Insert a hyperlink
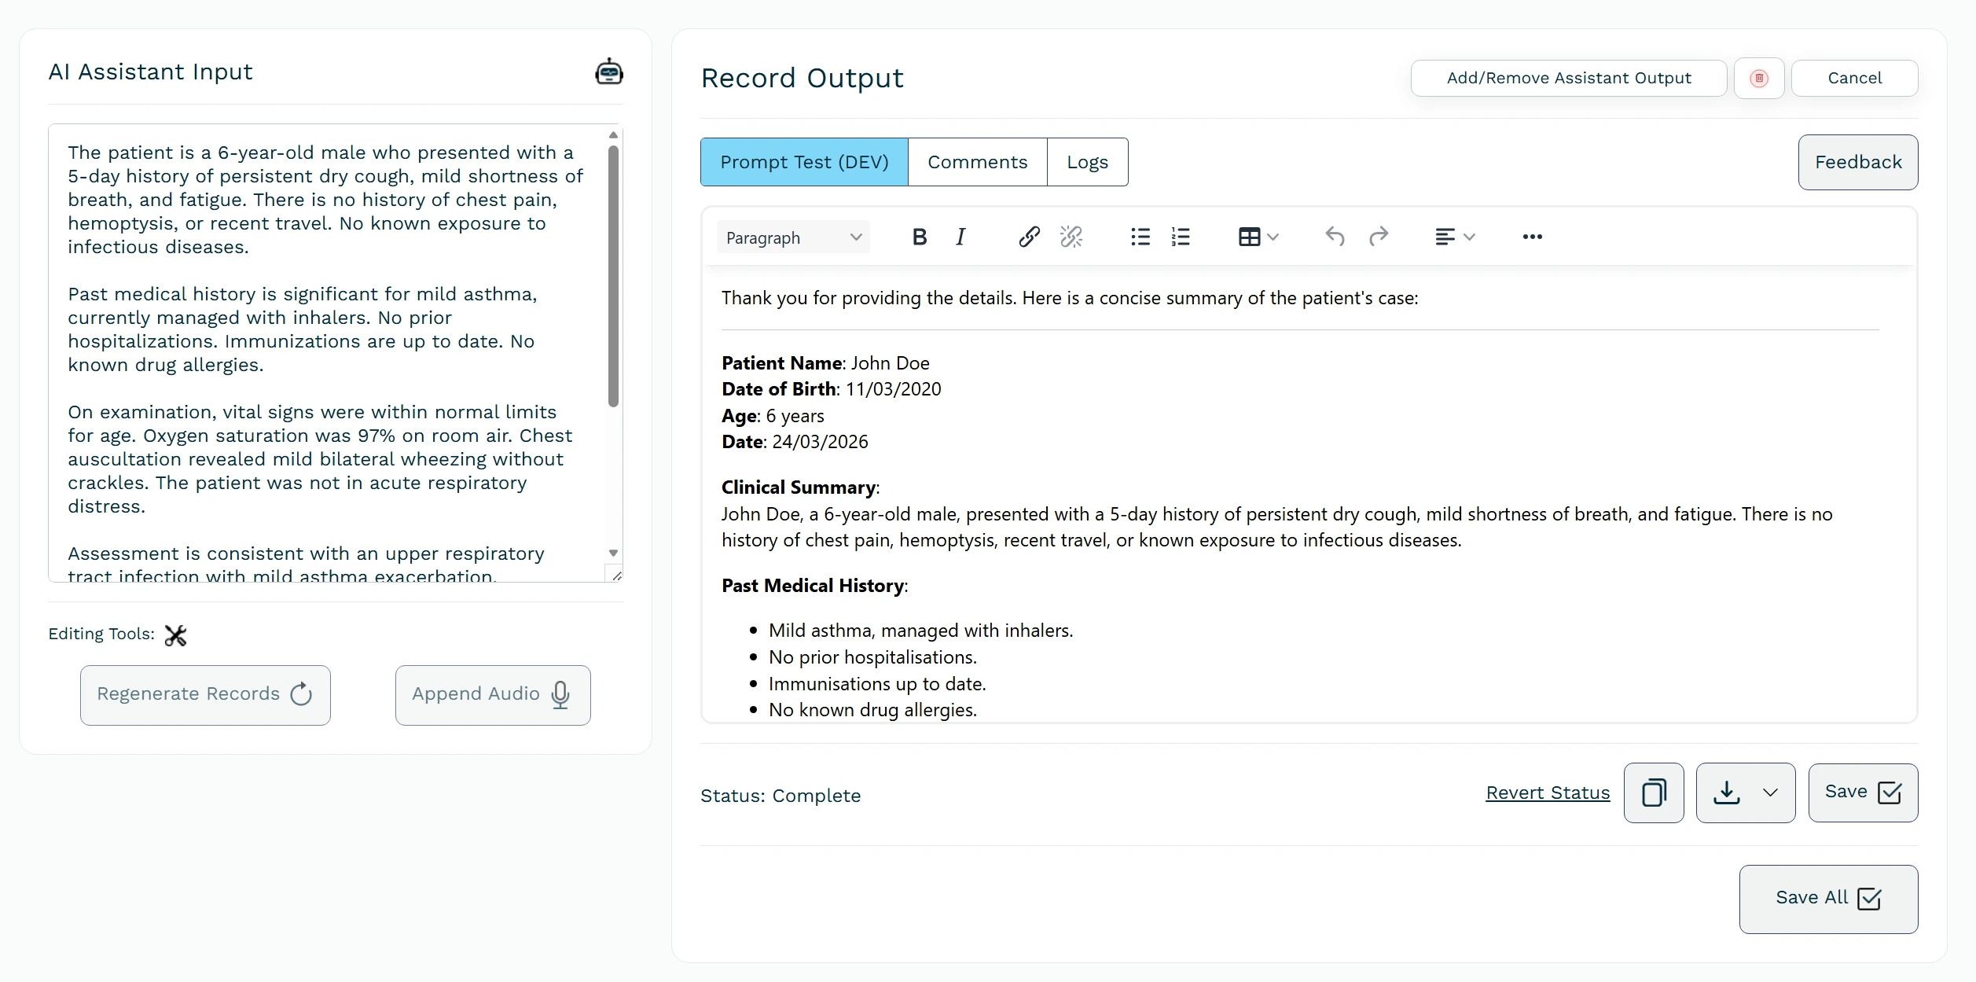1976x982 pixels. click(1028, 237)
